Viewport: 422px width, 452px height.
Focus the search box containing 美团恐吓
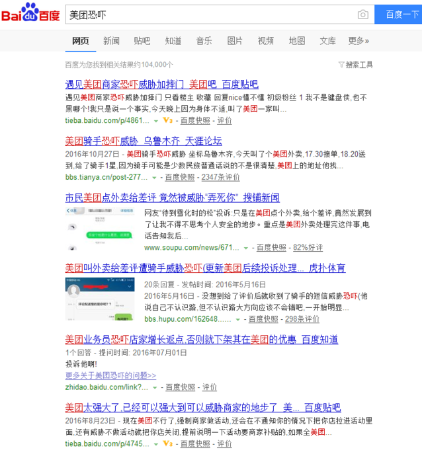(220, 15)
